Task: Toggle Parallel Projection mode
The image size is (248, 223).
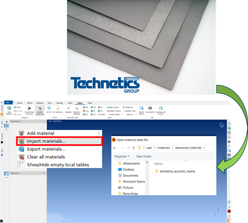Action: 40,110
